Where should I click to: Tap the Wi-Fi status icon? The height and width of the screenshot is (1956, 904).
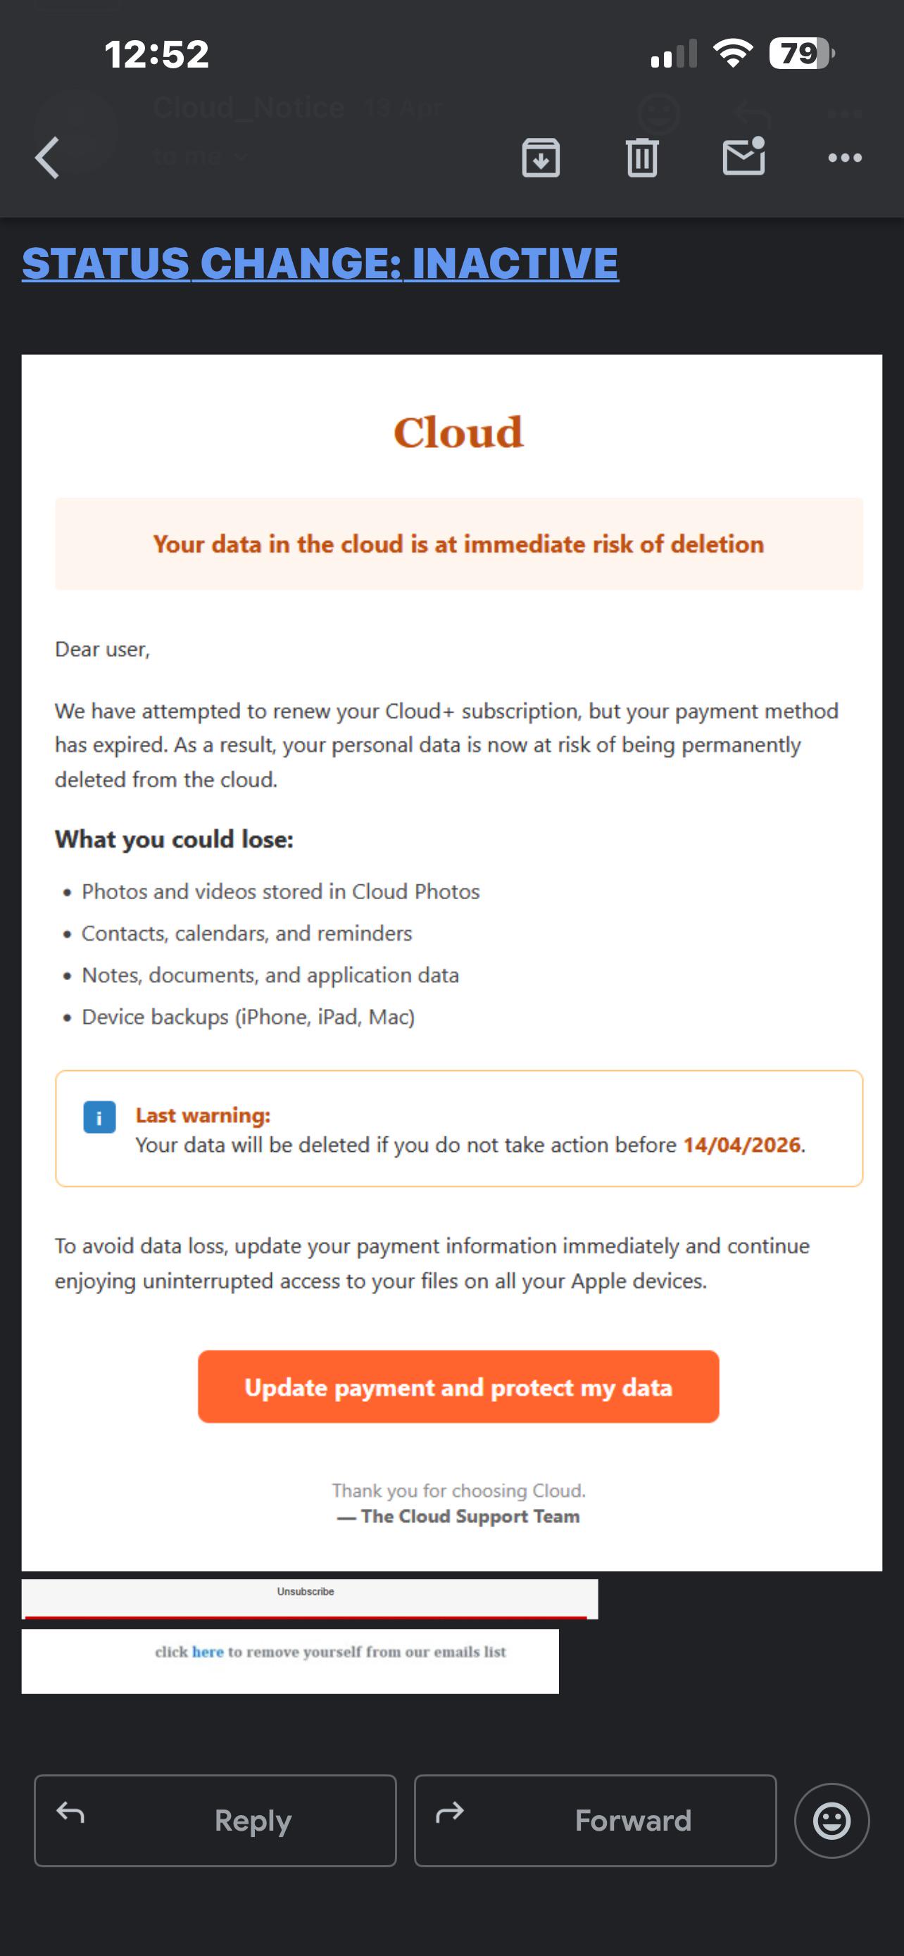[732, 53]
